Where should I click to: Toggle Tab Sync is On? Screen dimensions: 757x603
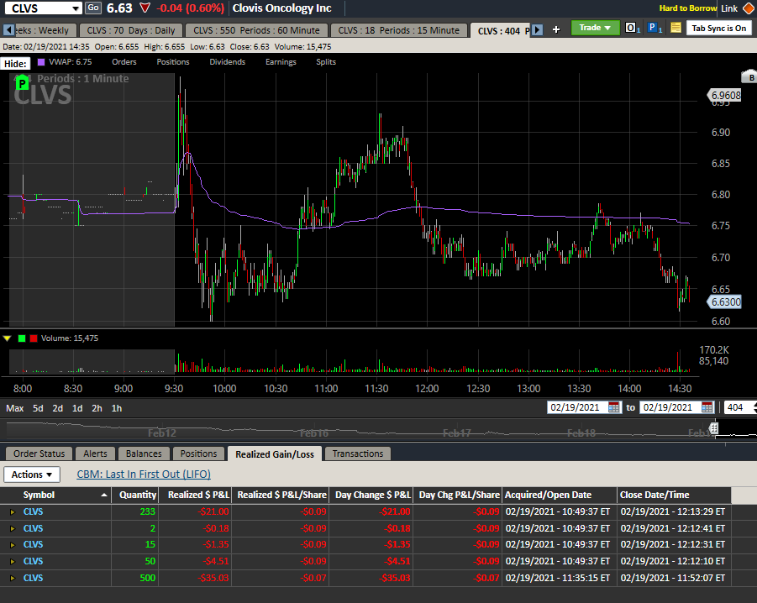click(719, 28)
